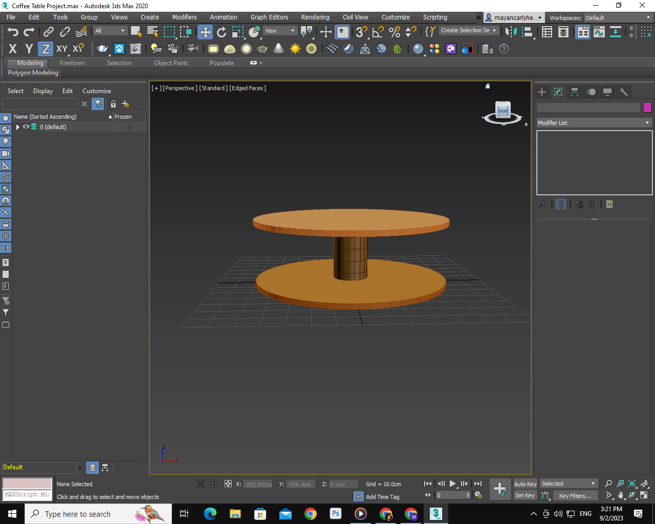The image size is (655, 524).
Task: Click the Scene Explorer search field
Action: (40, 104)
